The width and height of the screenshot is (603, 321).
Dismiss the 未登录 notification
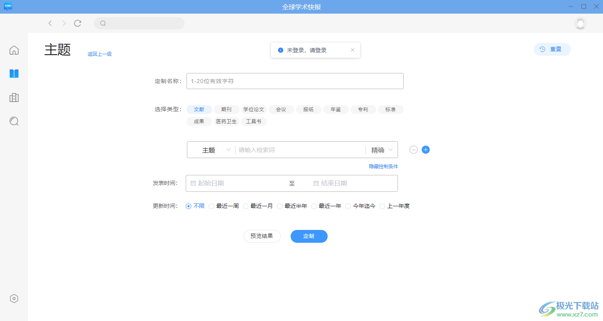point(352,49)
